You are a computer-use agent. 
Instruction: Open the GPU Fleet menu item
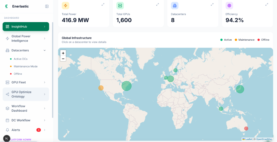pyautogui.click(x=26, y=82)
